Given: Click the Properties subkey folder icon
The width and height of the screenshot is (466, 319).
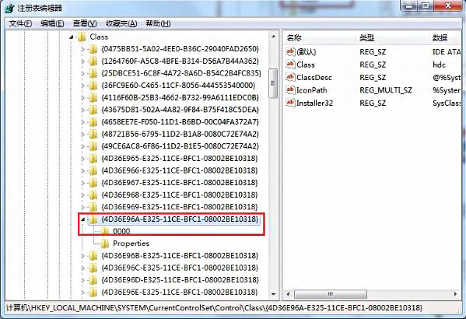Looking at the screenshot, I should [x=104, y=244].
